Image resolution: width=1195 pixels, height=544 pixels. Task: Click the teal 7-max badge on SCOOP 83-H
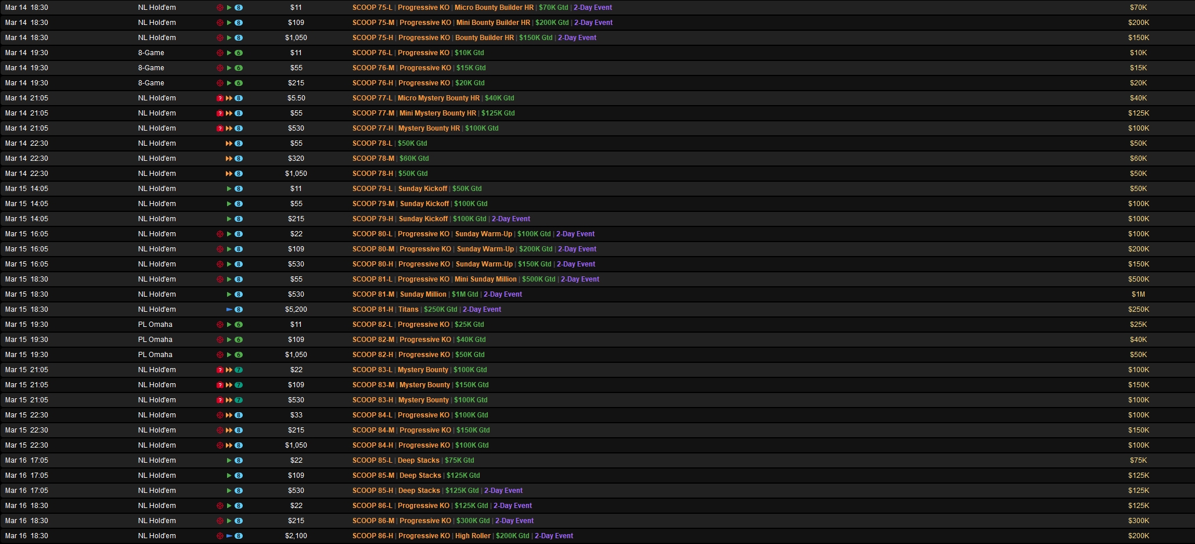point(239,400)
